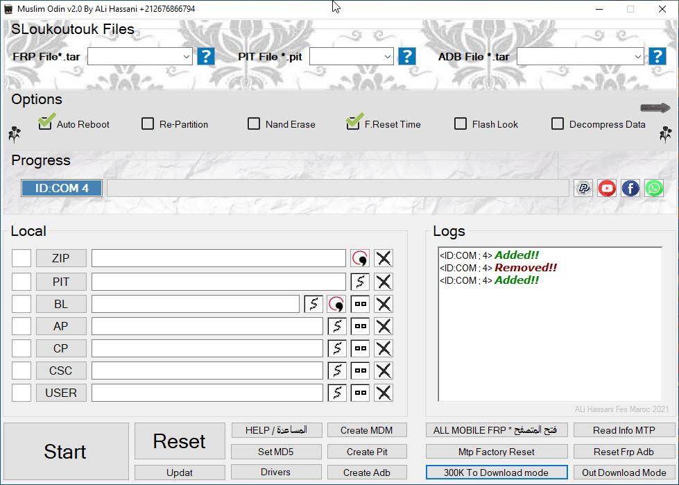Image resolution: width=679 pixels, height=485 pixels.
Task: Clear the USER row with its X icon
Action: [x=384, y=393]
